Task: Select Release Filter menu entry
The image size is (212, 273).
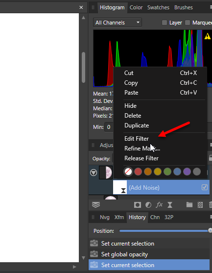Action: [x=141, y=158]
